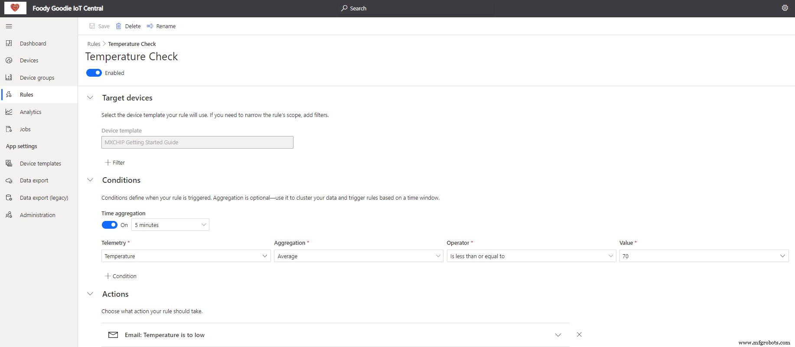Click Rules in the breadcrumb
This screenshot has height=347, width=795.
coord(94,44)
